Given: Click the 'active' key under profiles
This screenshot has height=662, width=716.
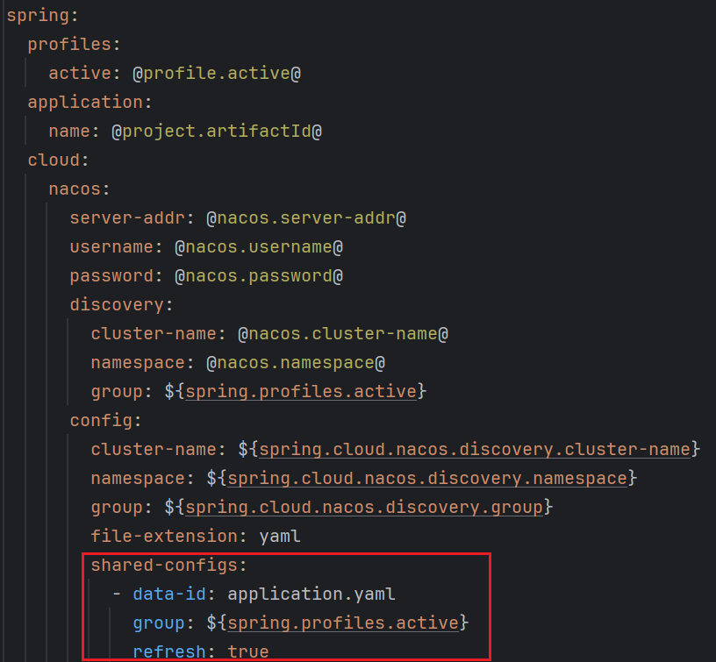Looking at the screenshot, I should 80,74.
